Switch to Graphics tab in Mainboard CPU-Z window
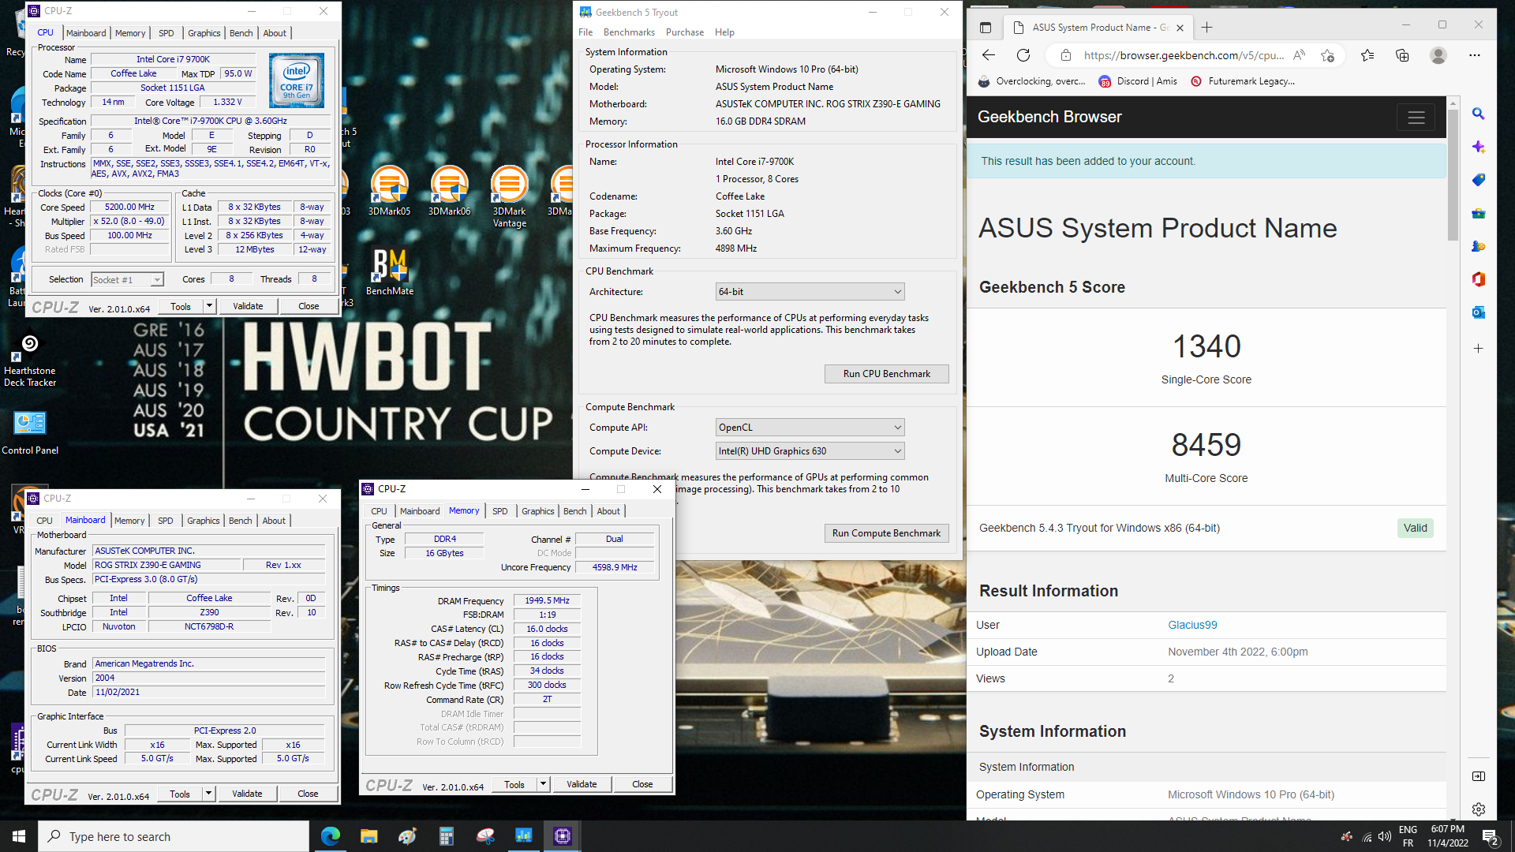The width and height of the screenshot is (1515, 852). coord(203,521)
